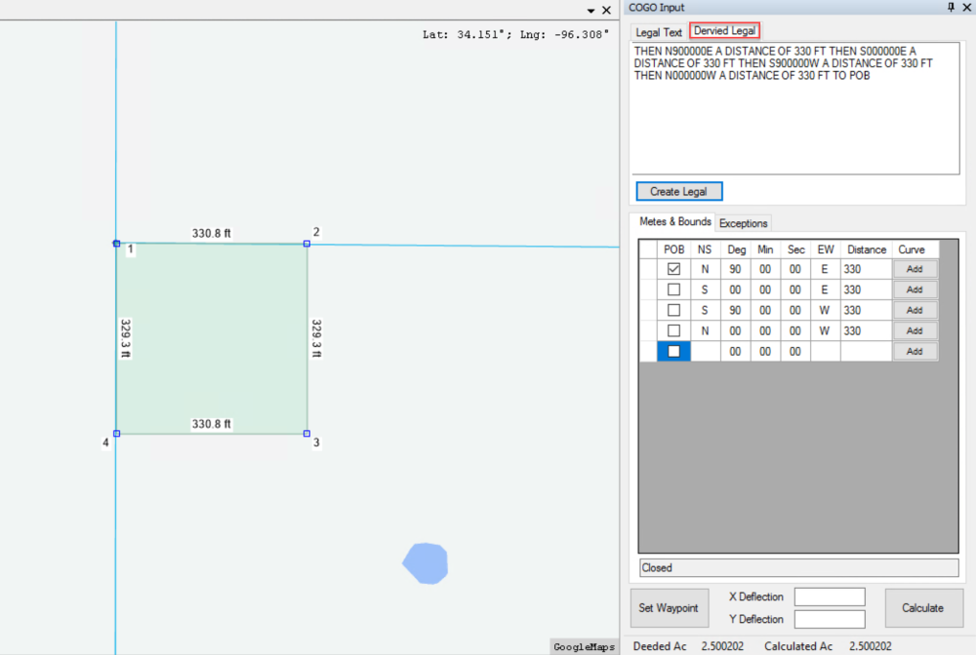Open the Exceptions tab
The width and height of the screenshot is (976, 655).
743,223
